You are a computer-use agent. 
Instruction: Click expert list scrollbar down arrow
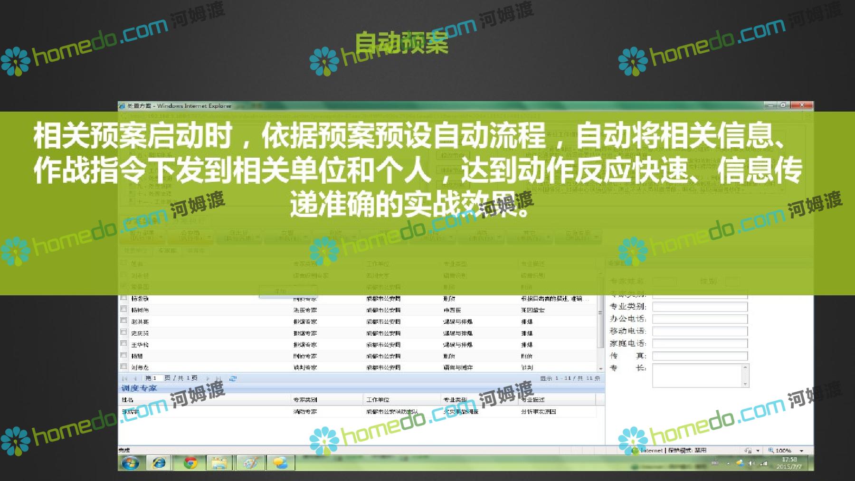(x=600, y=368)
